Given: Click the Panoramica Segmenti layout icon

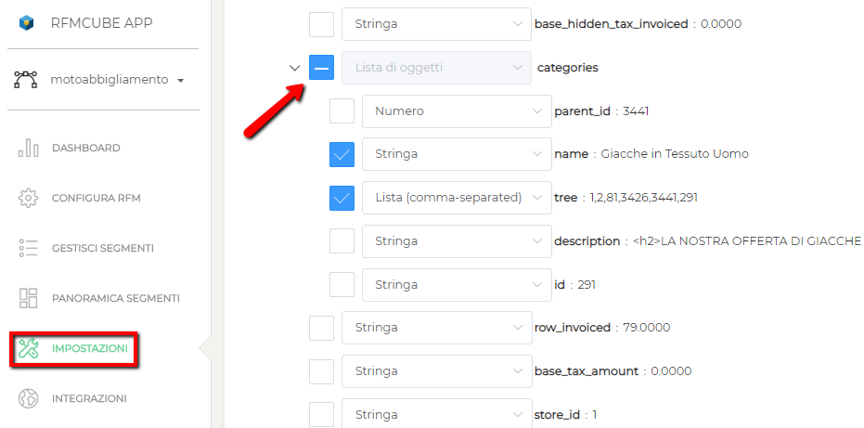Looking at the screenshot, I should [28, 298].
